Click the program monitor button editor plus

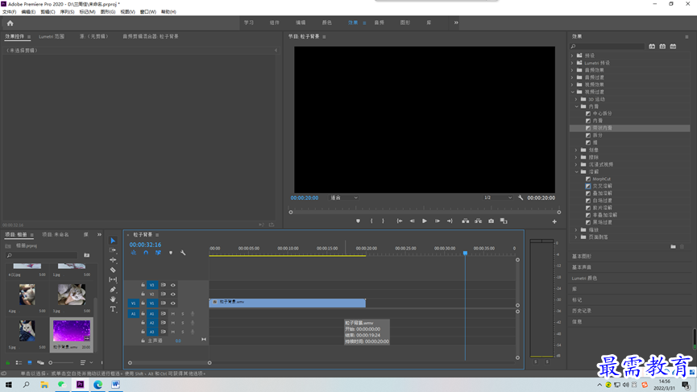[554, 221]
